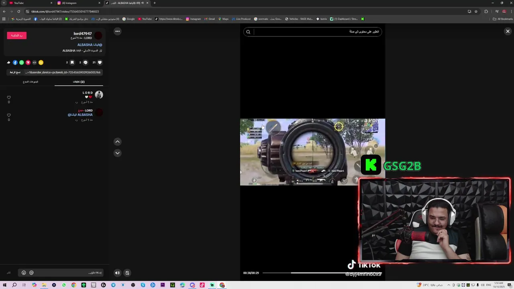Switch to the Creator videos tab
The image size is (514, 289).
(x=31, y=81)
